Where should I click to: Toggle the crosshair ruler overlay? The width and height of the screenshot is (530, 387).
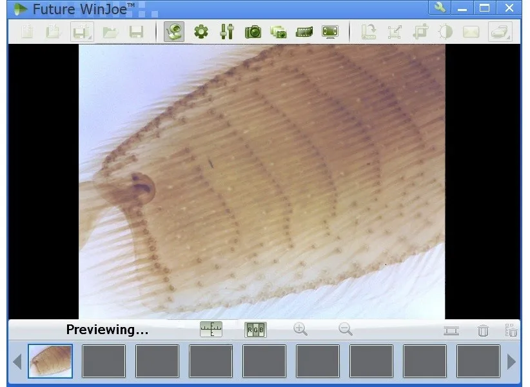(x=211, y=330)
